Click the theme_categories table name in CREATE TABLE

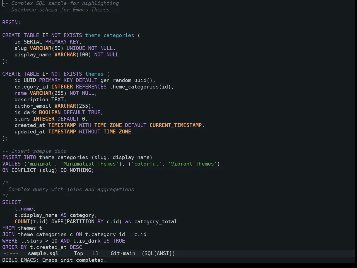(110, 35)
